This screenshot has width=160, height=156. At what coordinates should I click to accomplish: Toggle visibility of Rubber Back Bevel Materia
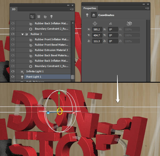tap(13, 55)
